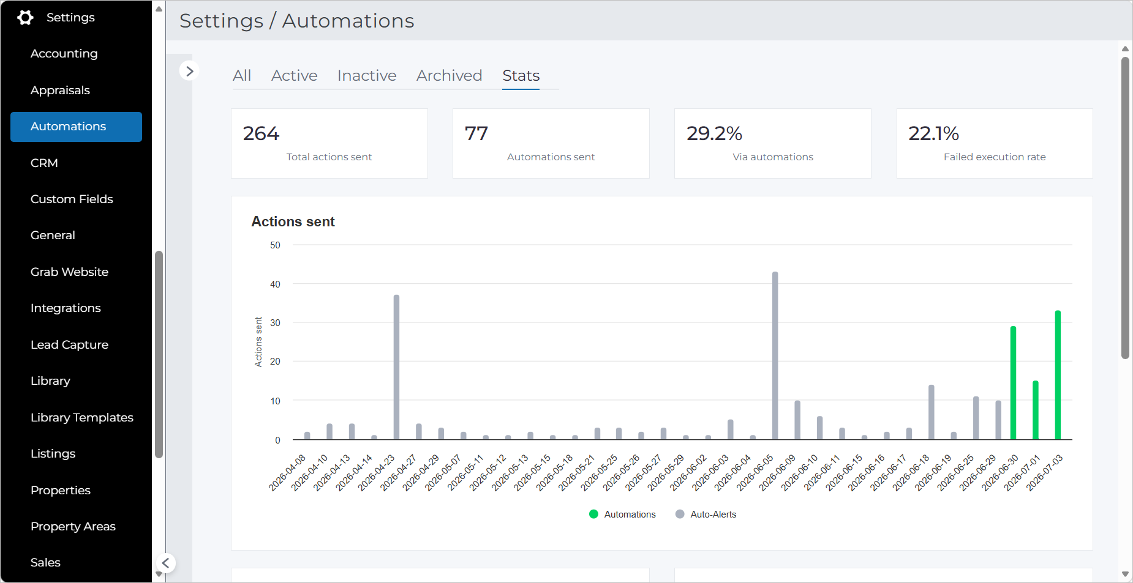The height and width of the screenshot is (583, 1133).
Task: Click the sidebar scroll up arrow
Action: click(159, 9)
